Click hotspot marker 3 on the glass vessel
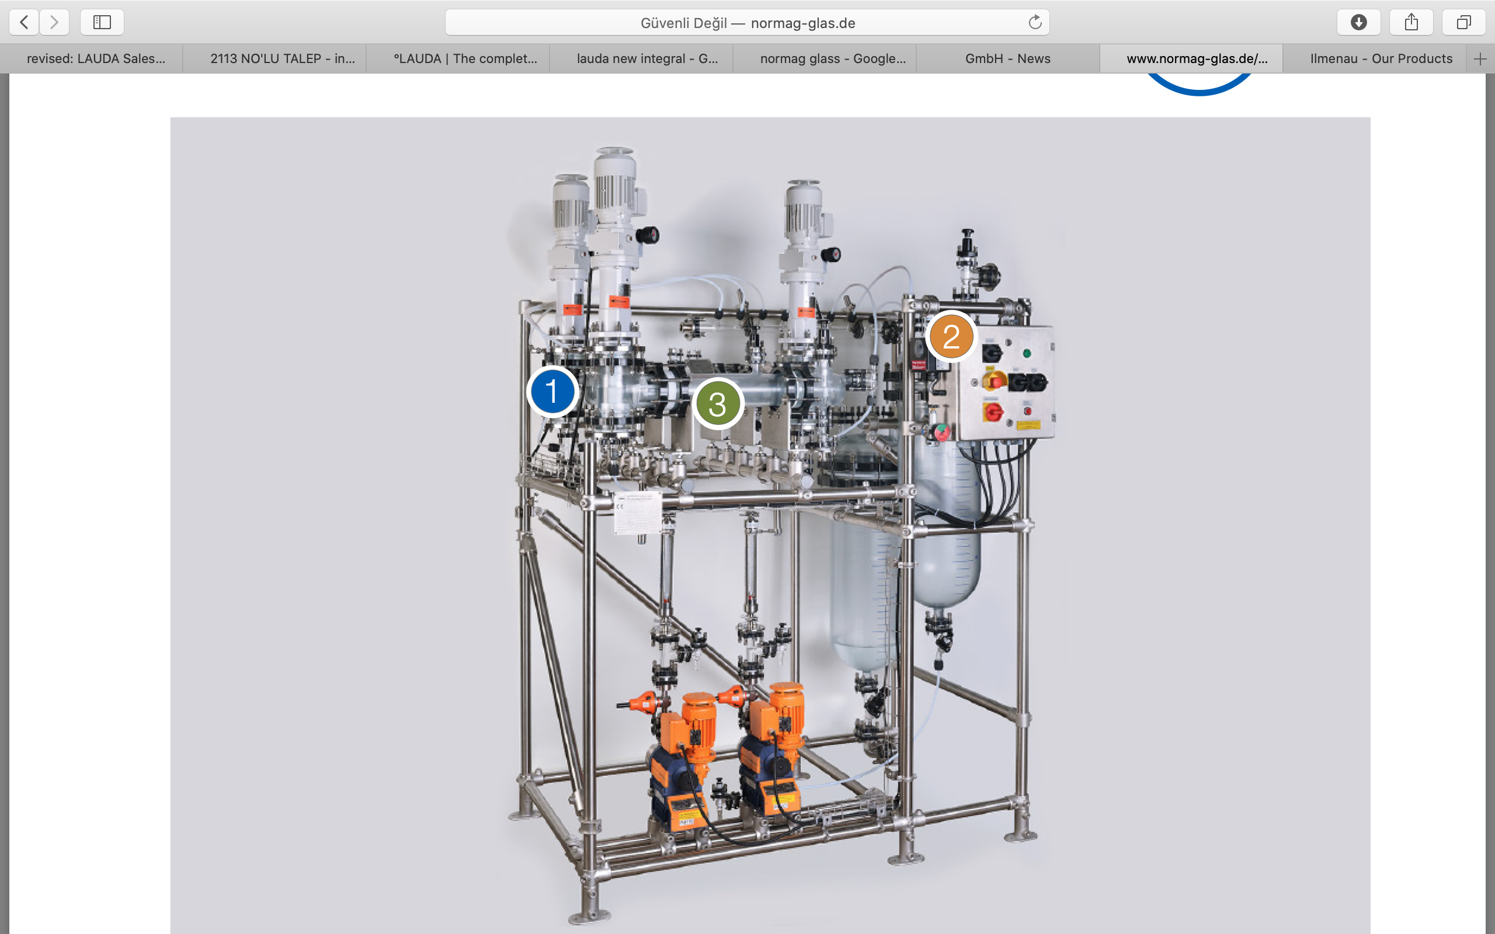Image resolution: width=1495 pixels, height=934 pixels. pyautogui.click(x=718, y=405)
